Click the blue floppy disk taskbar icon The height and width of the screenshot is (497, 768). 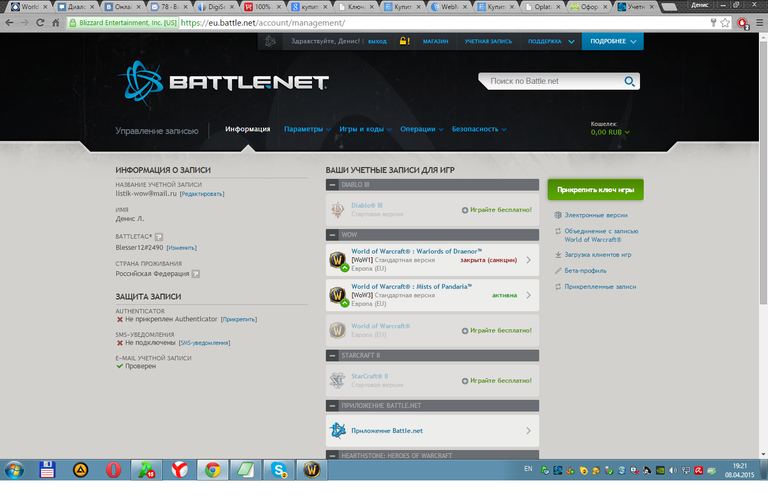coord(47,470)
